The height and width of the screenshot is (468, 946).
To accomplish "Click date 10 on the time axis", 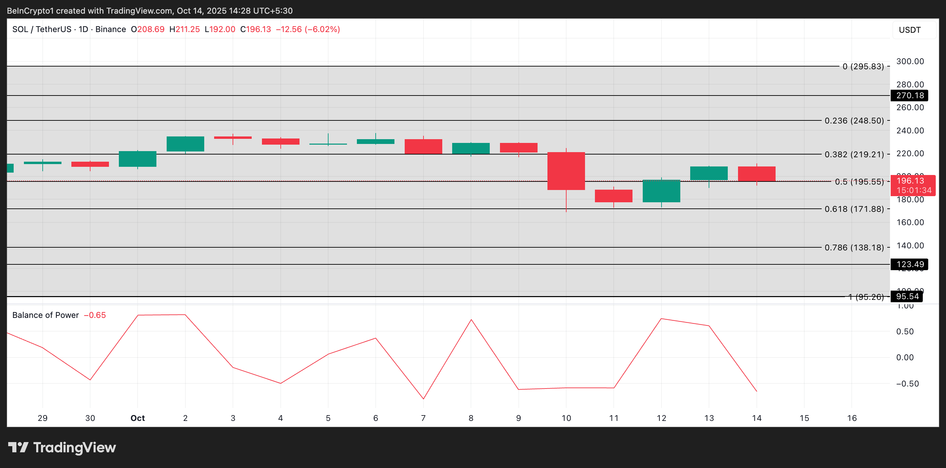I will point(566,418).
